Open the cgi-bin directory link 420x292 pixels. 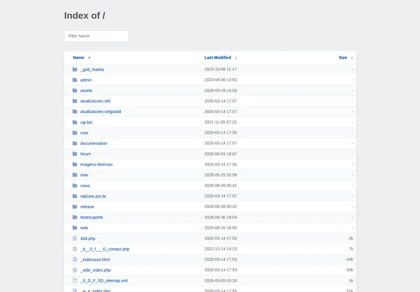coord(86,122)
